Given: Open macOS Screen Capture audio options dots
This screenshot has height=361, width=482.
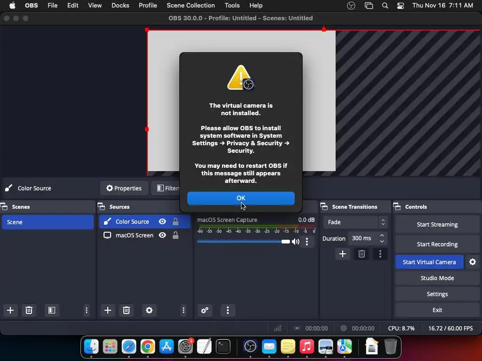Looking at the screenshot, I should pos(307,242).
